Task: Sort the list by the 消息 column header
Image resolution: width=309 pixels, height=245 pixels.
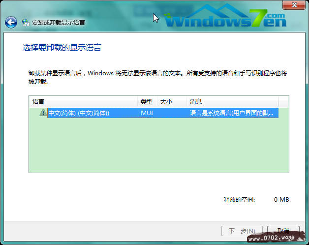Action: click(233, 102)
